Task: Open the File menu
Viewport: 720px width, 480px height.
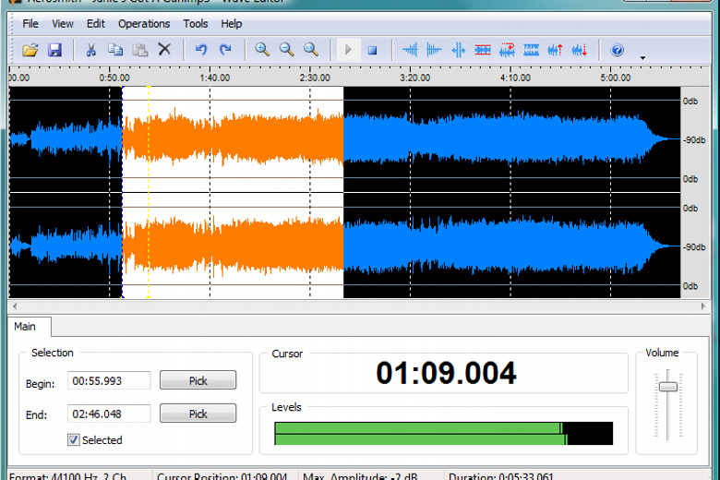Action: (30, 24)
